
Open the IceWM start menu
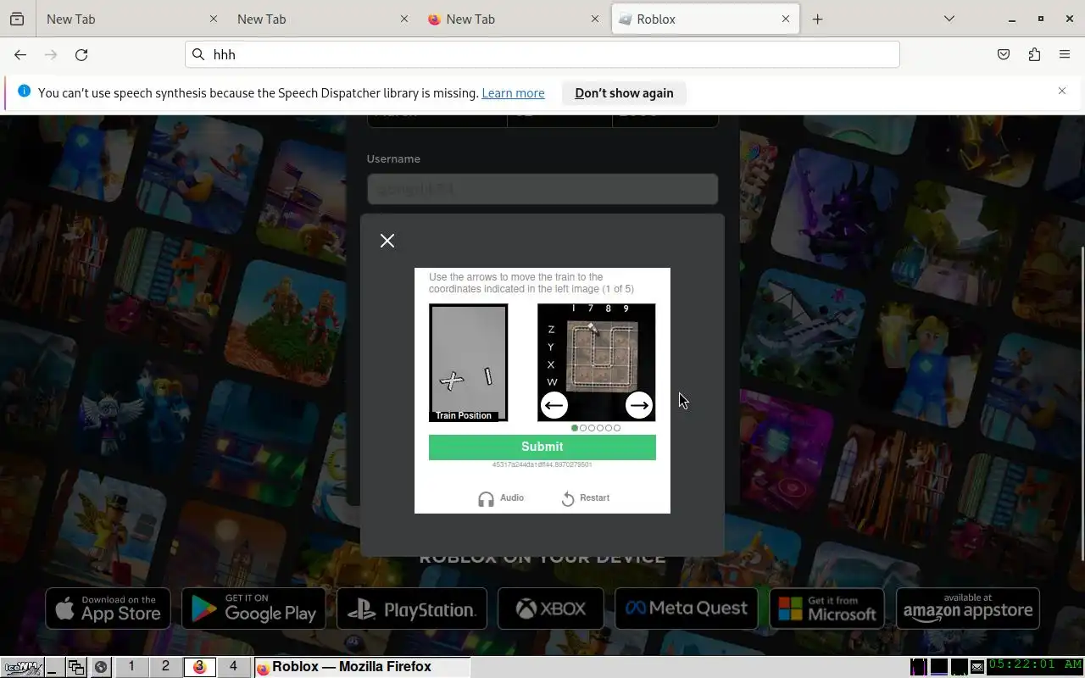(x=21, y=667)
